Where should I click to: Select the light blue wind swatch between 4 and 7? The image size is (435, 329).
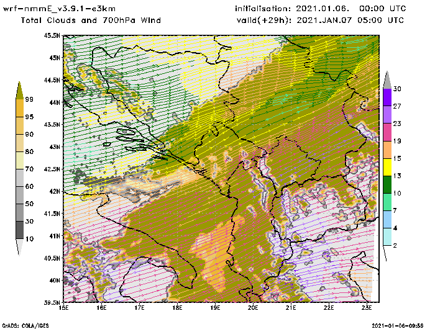click(x=387, y=220)
